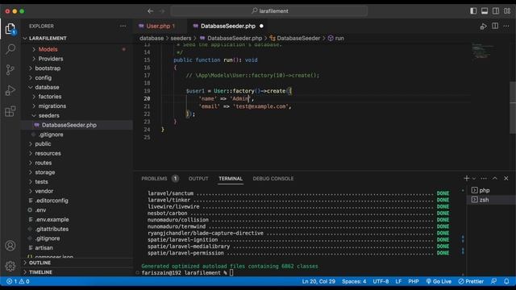
Task: Change language mode PHP in status bar
Action: point(414,281)
